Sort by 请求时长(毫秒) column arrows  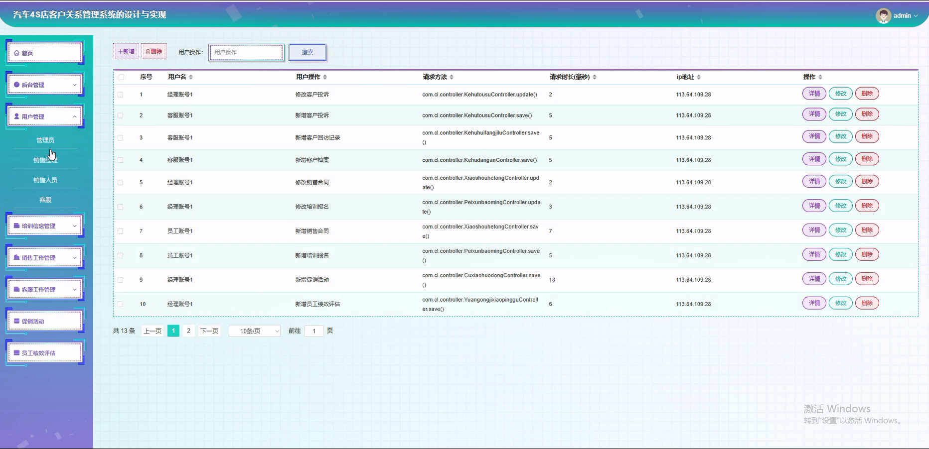click(595, 77)
